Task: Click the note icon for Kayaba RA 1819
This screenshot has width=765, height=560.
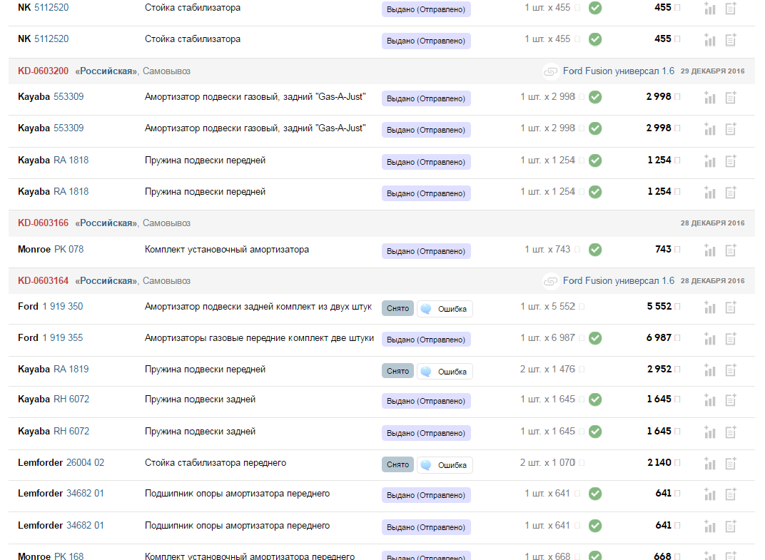Action: click(730, 370)
